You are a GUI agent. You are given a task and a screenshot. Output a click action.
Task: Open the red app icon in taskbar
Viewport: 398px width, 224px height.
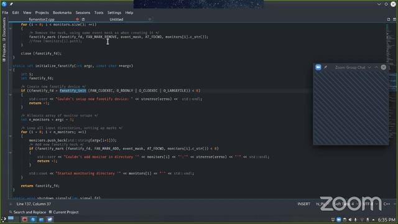(25, 220)
